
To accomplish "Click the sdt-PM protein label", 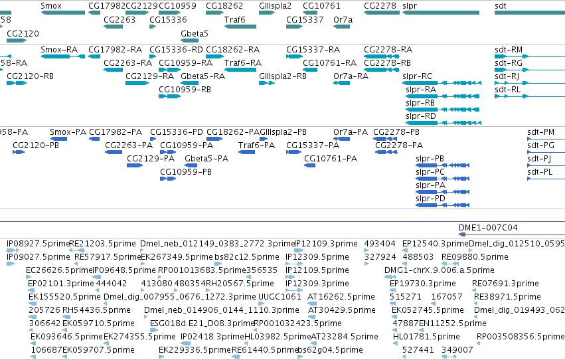I will coord(541,132).
